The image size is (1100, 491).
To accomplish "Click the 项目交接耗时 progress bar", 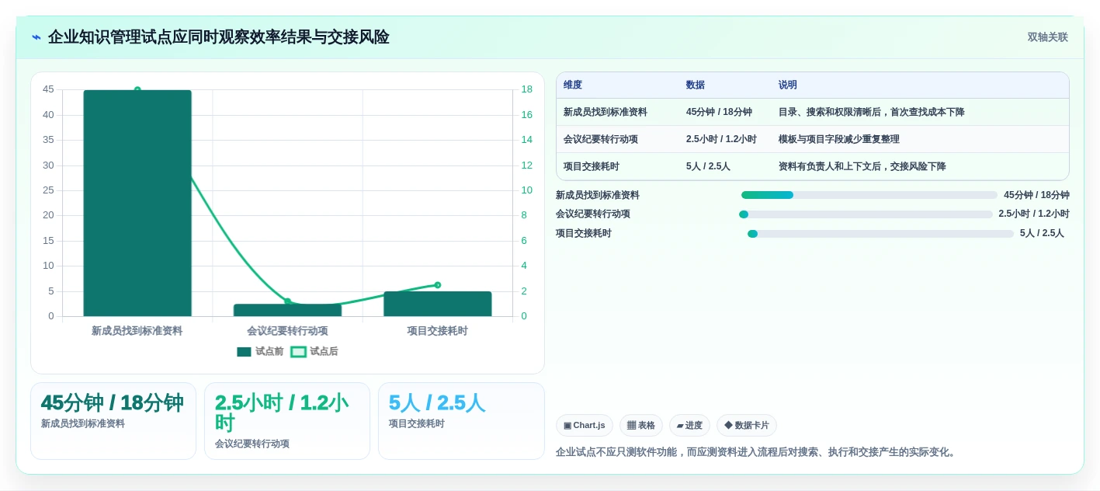I will 880,233.
